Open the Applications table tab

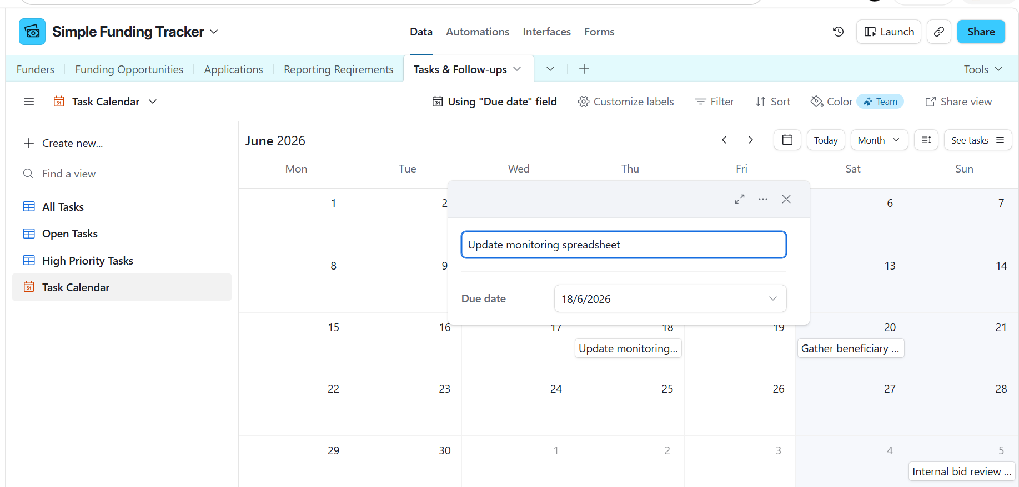click(233, 69)
